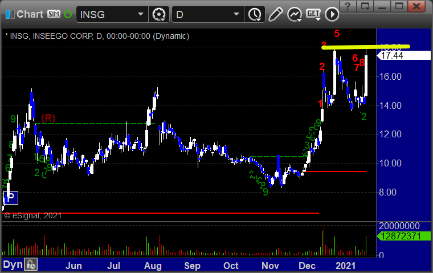Expand the interval dropdown arrow beside D
This screenshot has width=433, height=273.
(236, 14)
